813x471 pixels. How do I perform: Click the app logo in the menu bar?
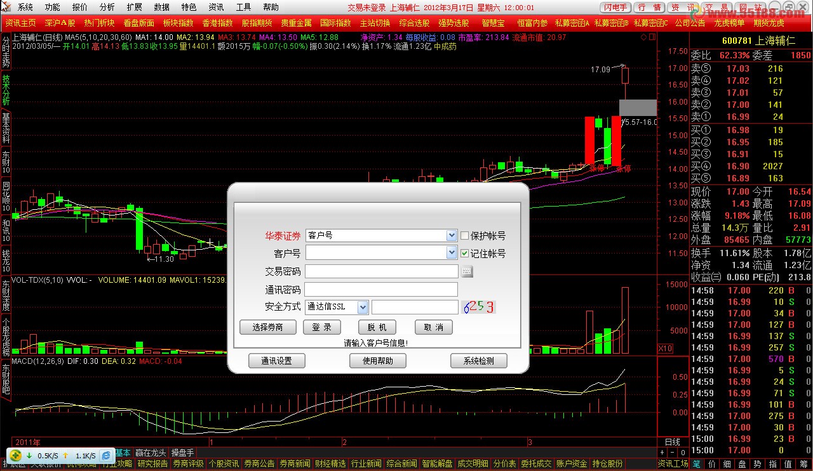click(7, 7)
